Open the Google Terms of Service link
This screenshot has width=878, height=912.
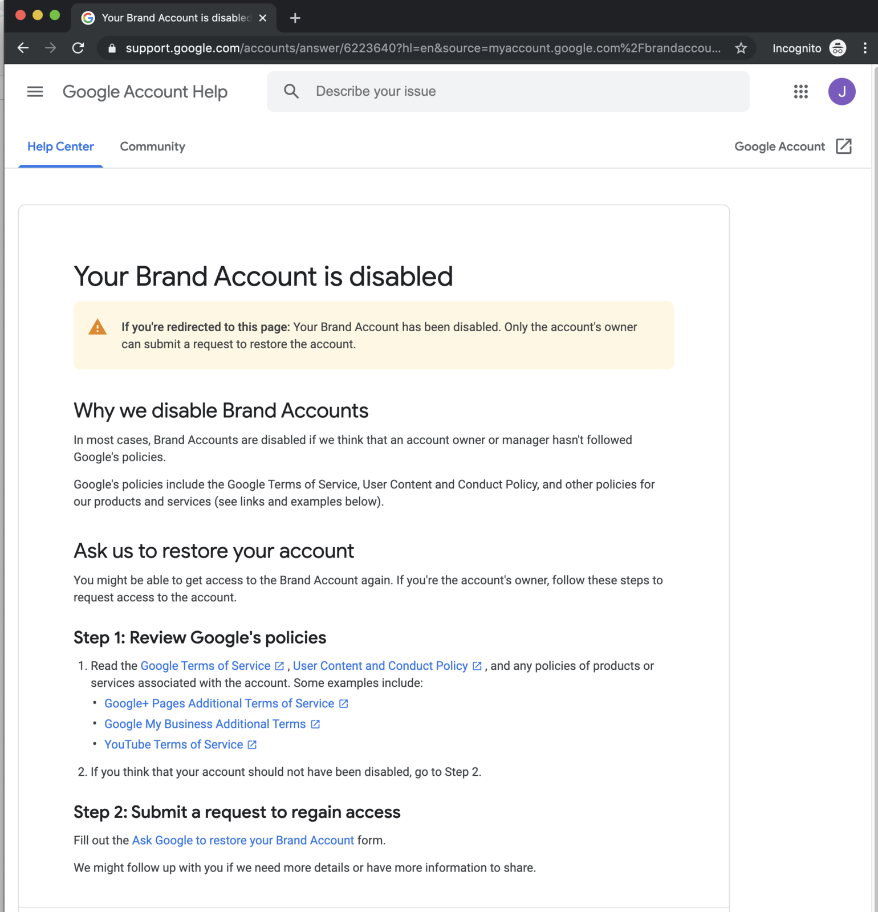coord(205,666)
